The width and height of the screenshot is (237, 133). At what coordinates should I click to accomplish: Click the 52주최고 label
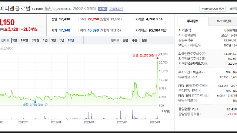[x=184, y=77]
